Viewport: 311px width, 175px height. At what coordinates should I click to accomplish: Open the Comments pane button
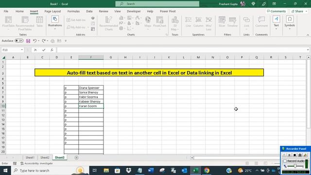point(276,11)
